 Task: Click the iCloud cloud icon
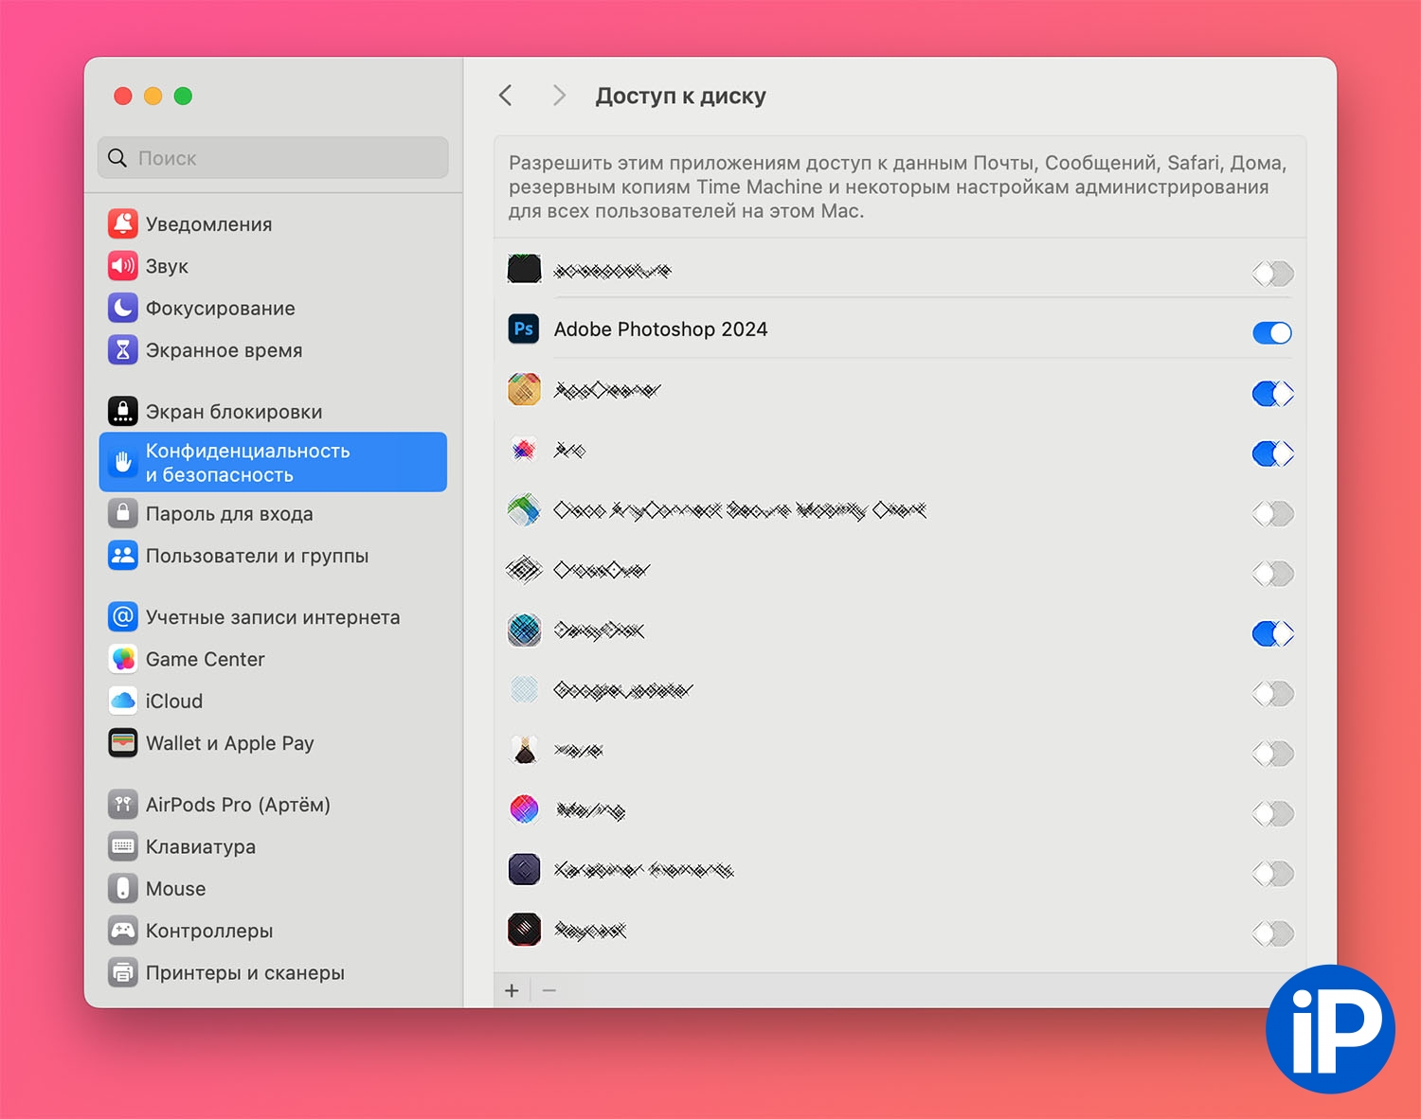pyautogui.click(x=123, y=702)
